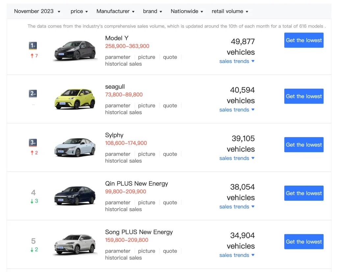337x272 pixels.
Task: Open the Sylphy parameter link
Action: [117, 154]
